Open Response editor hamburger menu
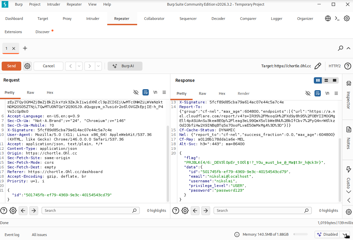This screenshot has width=353, height=240. (x=336, y=93)
